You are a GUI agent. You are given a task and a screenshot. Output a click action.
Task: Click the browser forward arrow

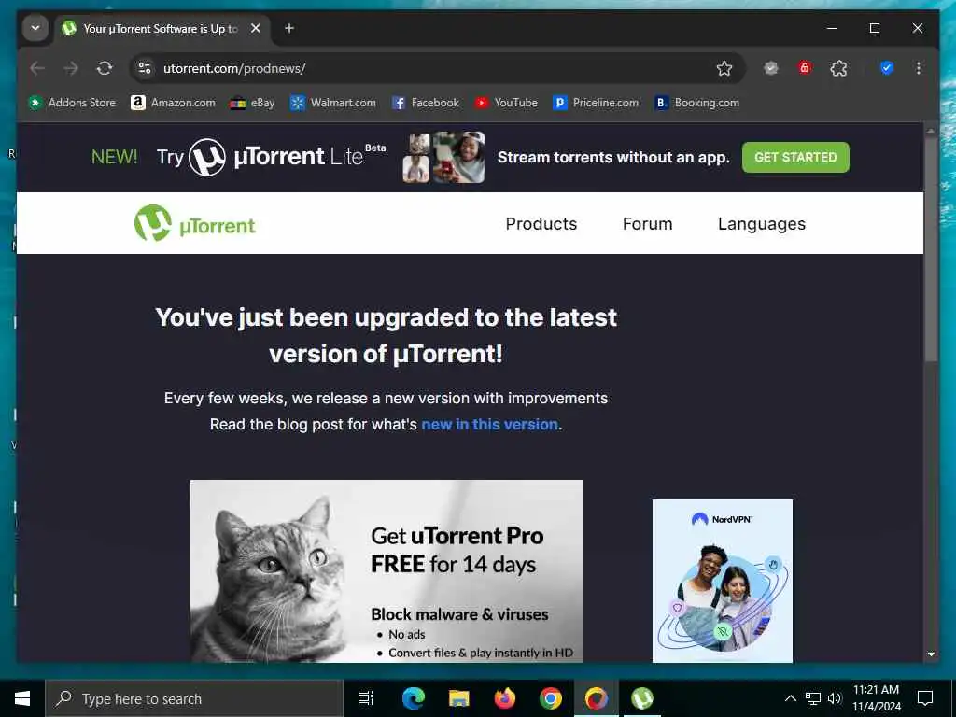click(71, 68)
